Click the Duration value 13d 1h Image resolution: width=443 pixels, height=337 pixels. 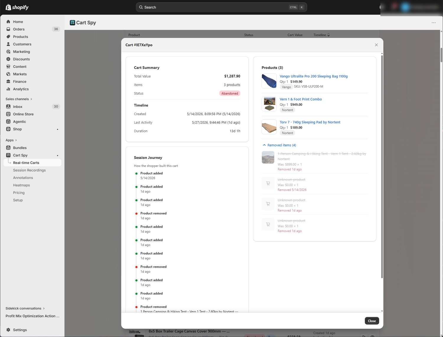click(x=235, y=131)
